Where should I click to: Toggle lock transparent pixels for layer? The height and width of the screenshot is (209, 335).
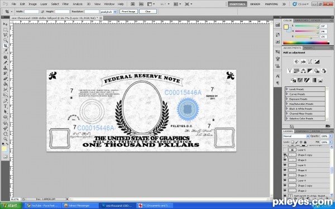pos(293,142)
